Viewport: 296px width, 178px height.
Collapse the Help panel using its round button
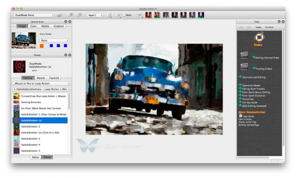coord(279,22)
